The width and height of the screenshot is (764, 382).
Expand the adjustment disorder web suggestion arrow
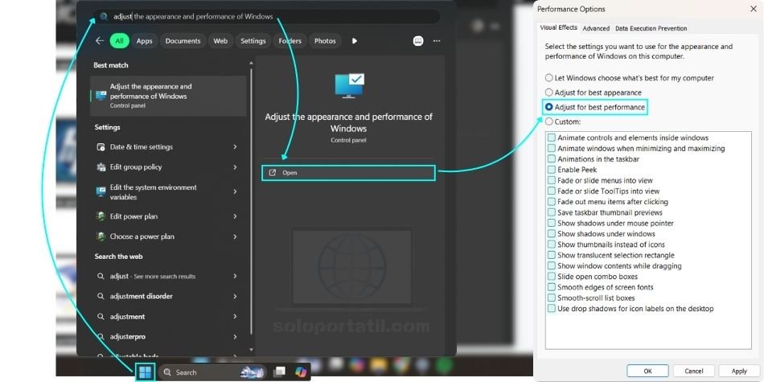point(235,296)
